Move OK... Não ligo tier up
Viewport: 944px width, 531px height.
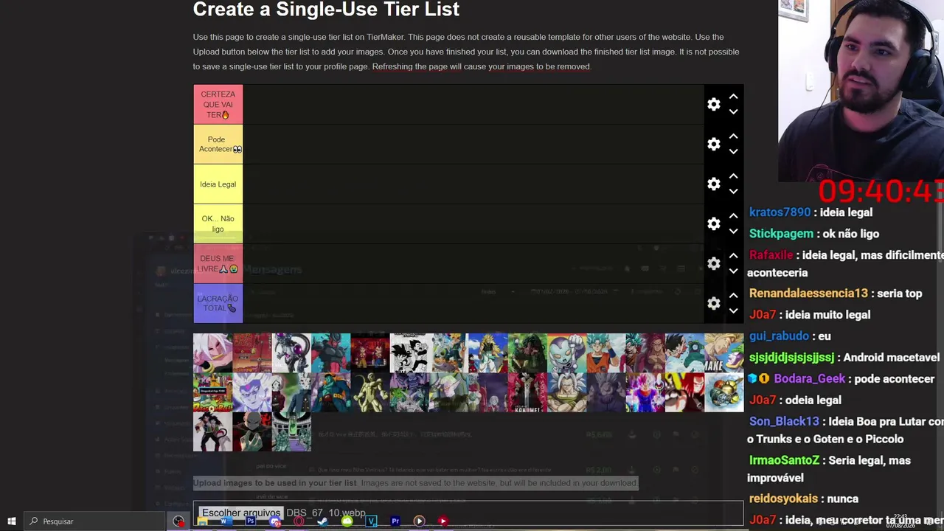click(733, 216)
